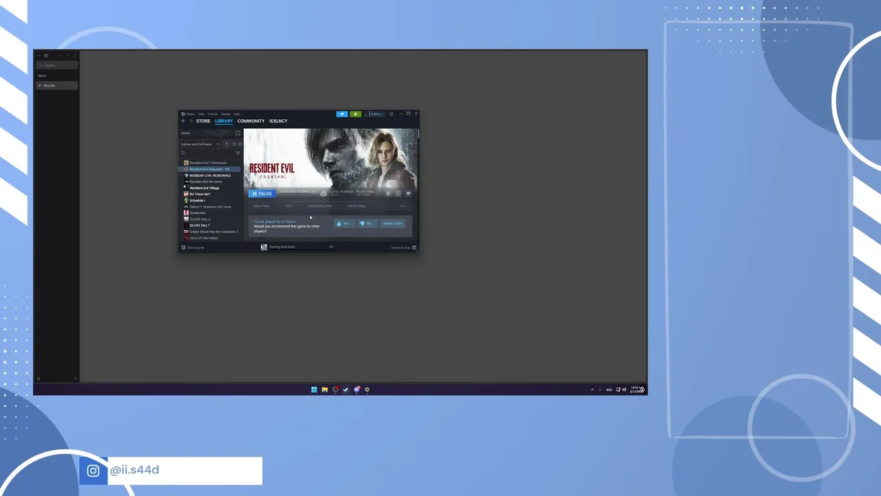Click the Maybe Later button
The image size is (881, 496).
point(392,223)
